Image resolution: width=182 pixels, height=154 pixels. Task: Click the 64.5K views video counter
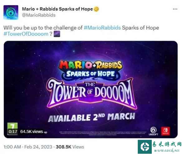coord(31,132)
